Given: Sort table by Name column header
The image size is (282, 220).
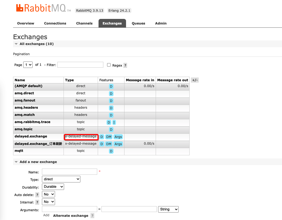Looking at the screenshot, I should (x=20, y=80).
